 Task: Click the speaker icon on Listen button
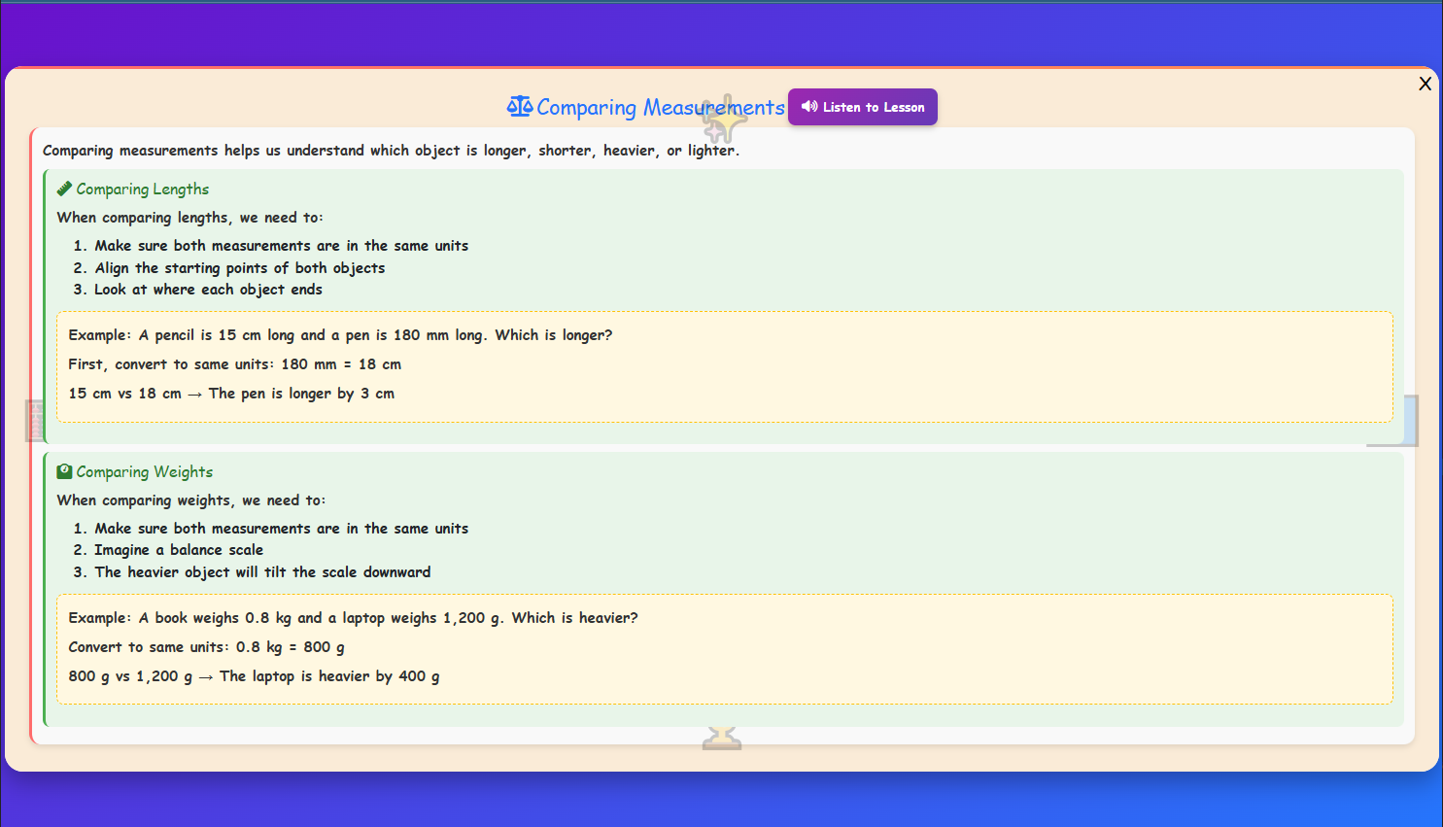coord(808,107)
